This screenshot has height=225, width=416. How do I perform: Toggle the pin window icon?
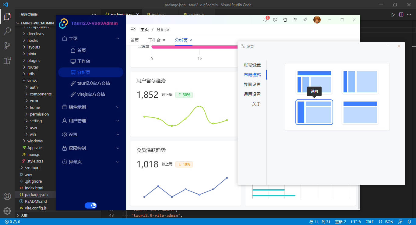pos(305,20)
